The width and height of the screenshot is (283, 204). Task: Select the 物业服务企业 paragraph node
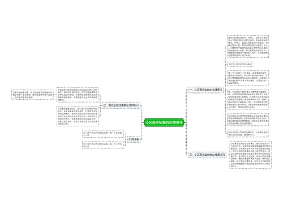(248, 120)
